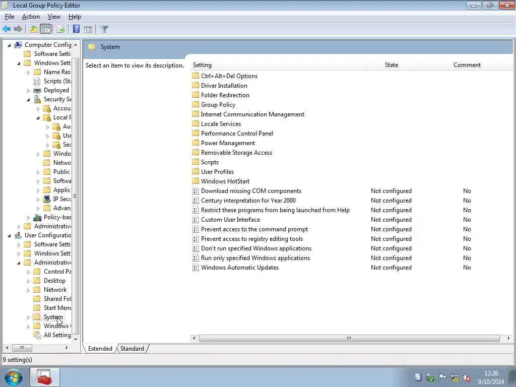516x387 pixels.
Task: Open the Action Center flag icon
Action: point(442,377)
